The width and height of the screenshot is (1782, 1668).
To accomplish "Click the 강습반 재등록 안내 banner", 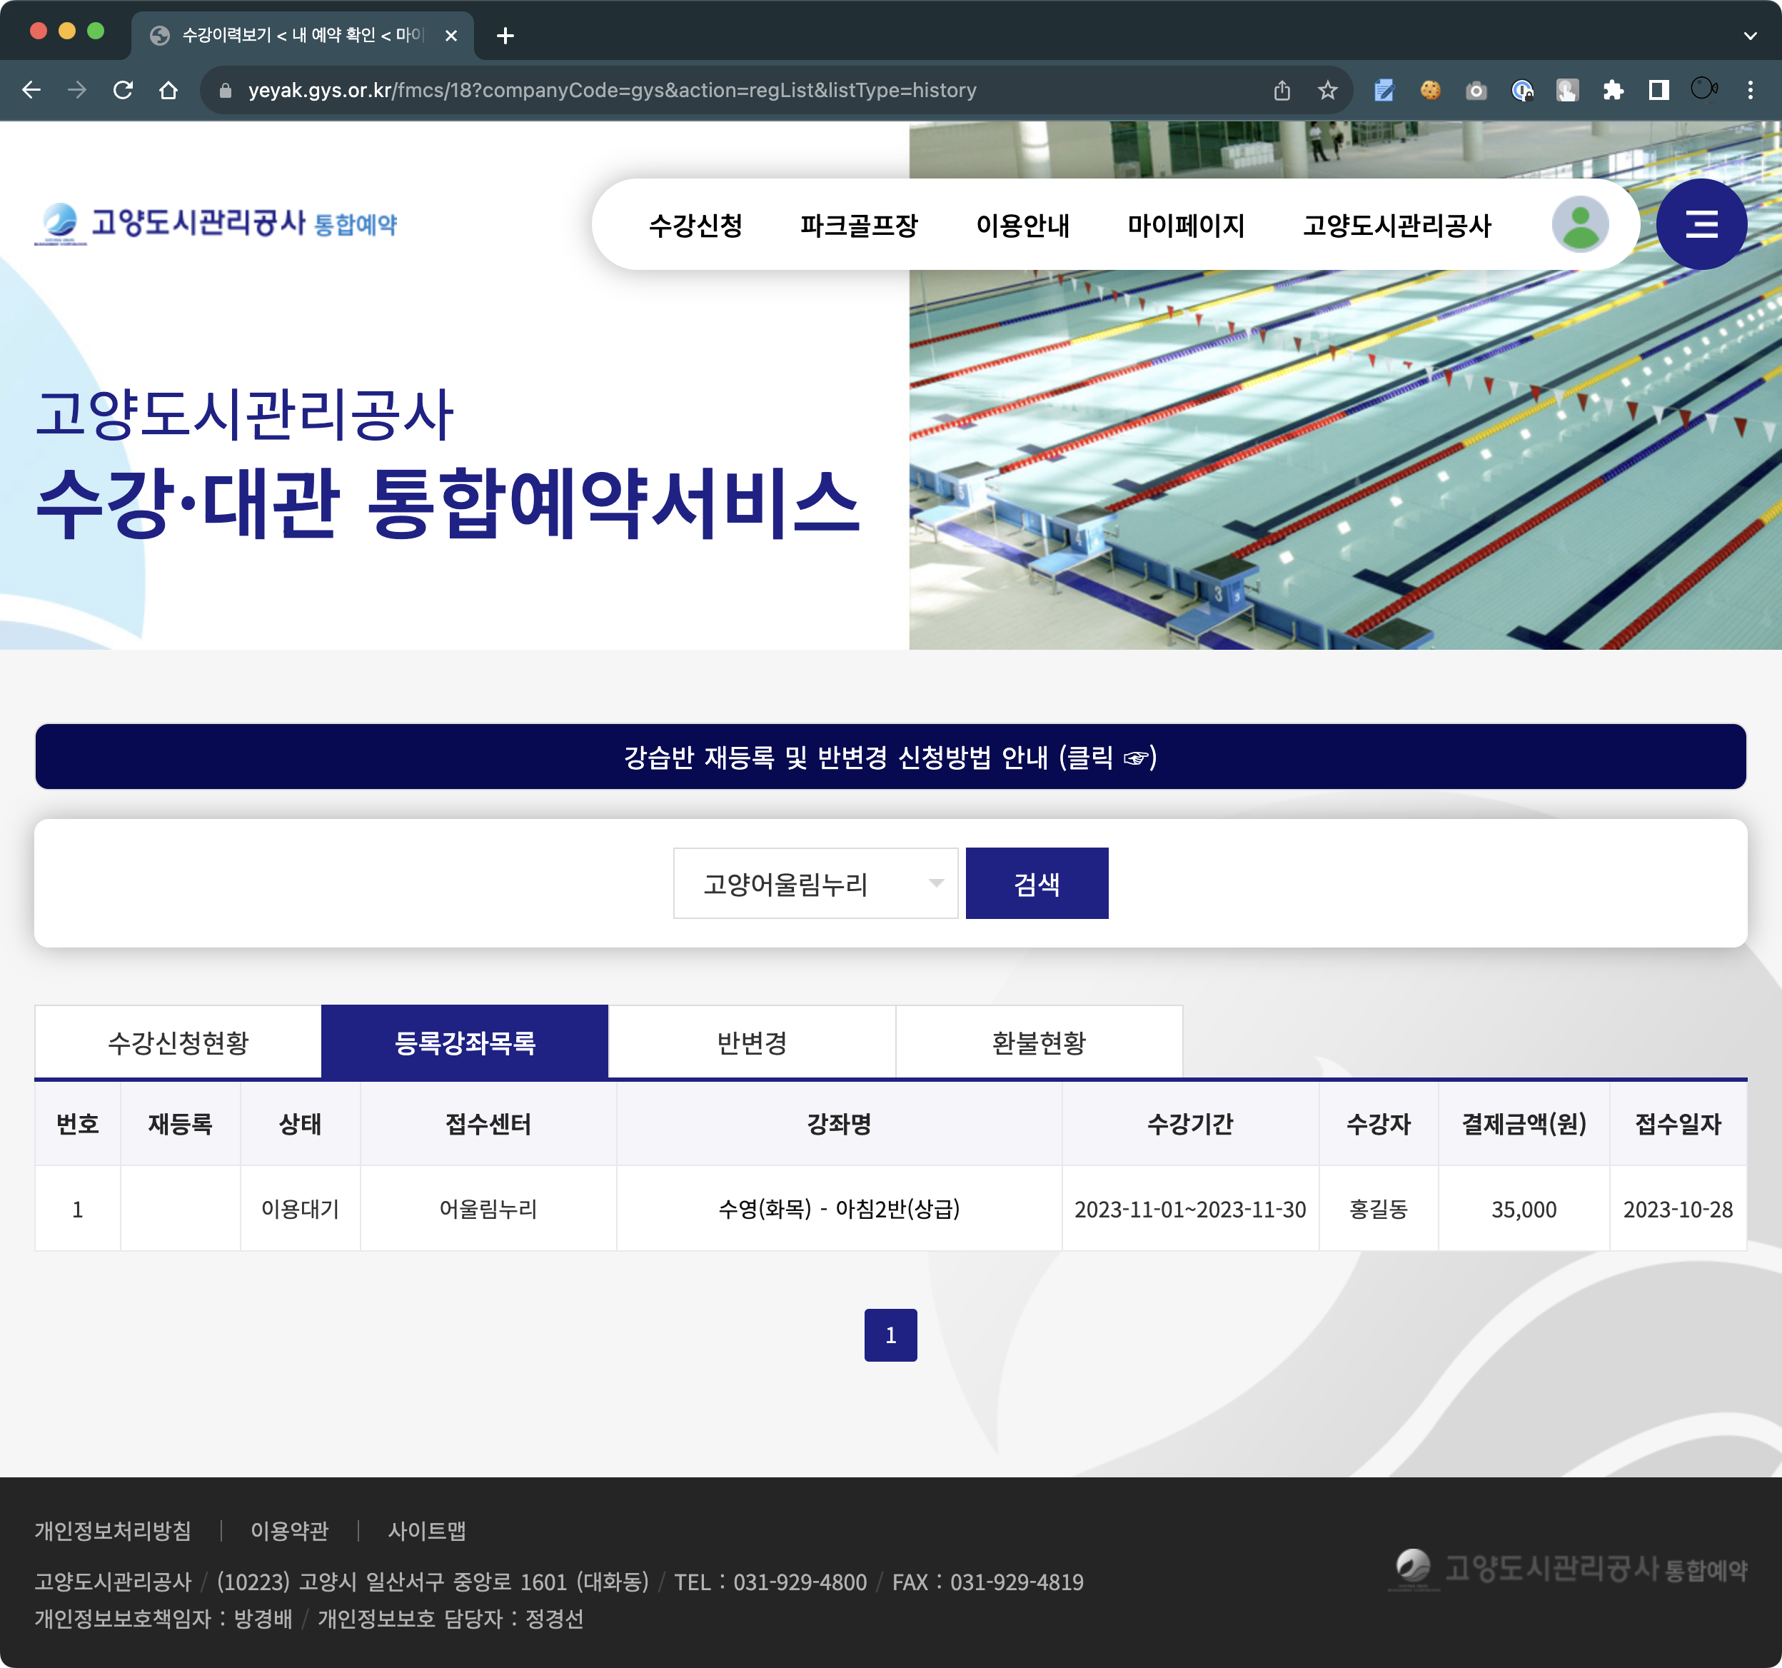I will 890,756.
